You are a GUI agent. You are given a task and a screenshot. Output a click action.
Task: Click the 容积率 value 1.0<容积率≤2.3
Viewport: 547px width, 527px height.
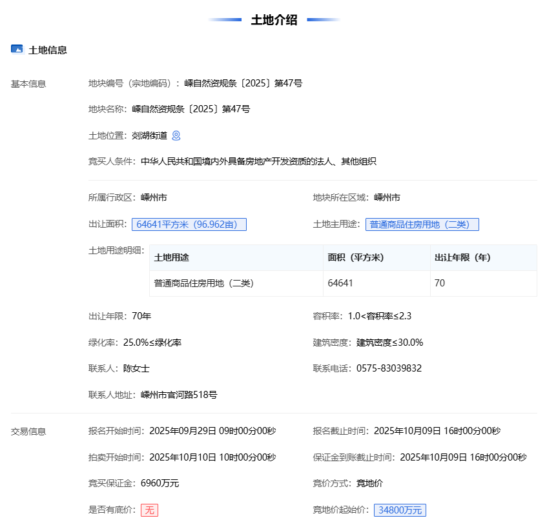379,316
